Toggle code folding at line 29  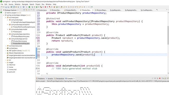(40, 49)
